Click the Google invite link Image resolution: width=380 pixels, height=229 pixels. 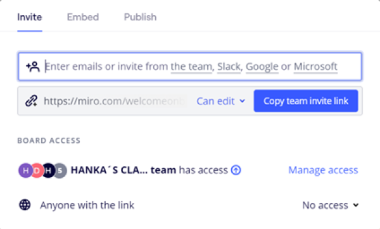point(262,66)
